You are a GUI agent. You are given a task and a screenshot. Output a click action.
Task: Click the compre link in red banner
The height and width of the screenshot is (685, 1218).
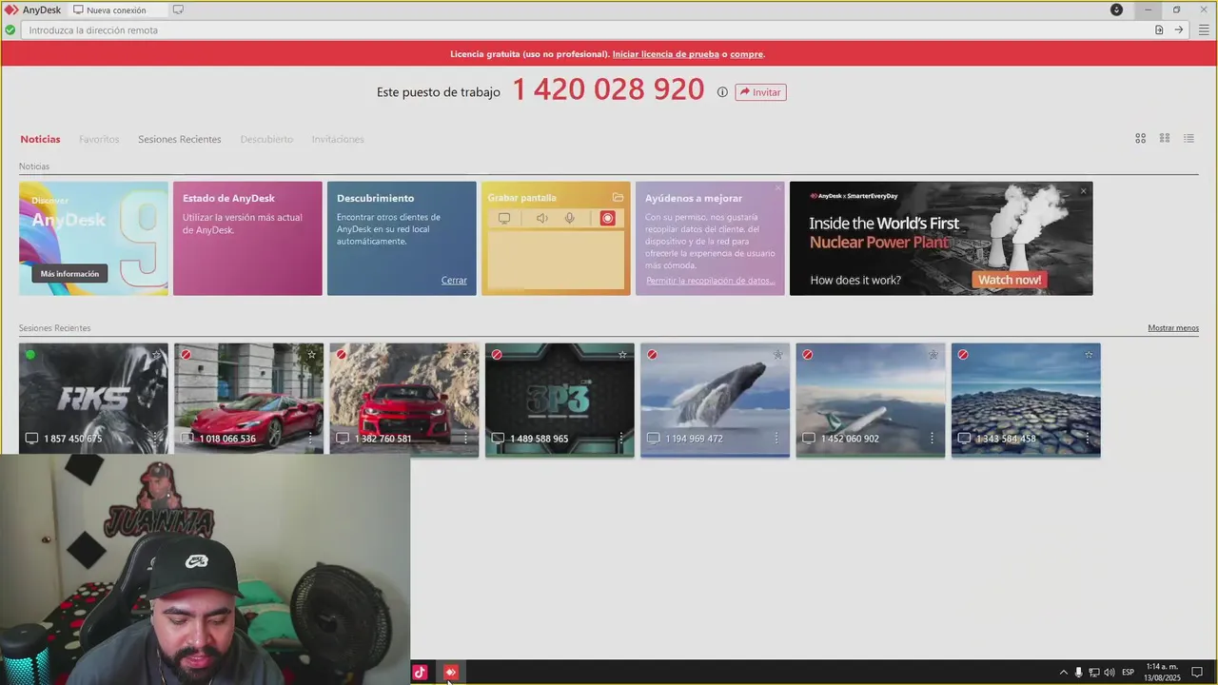746,54
